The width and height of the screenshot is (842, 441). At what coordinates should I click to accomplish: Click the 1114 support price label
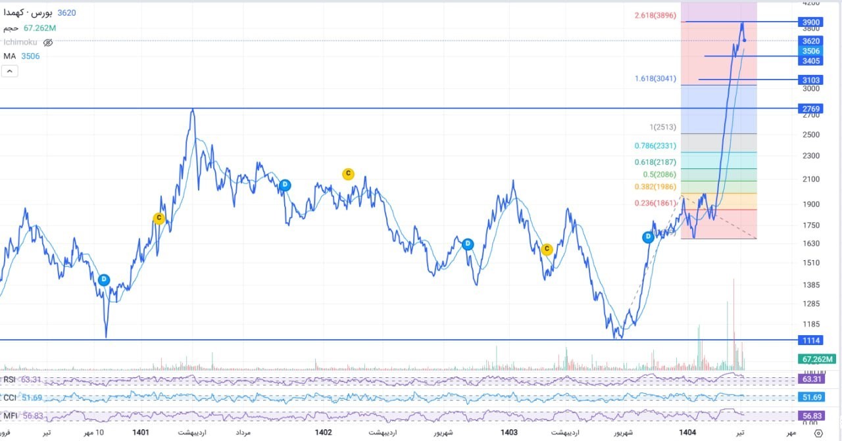click(x=811, y=340)
